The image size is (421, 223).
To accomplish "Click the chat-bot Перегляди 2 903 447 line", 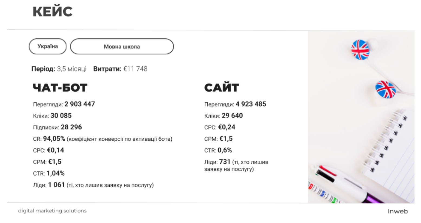I will [x=64, y=104].
